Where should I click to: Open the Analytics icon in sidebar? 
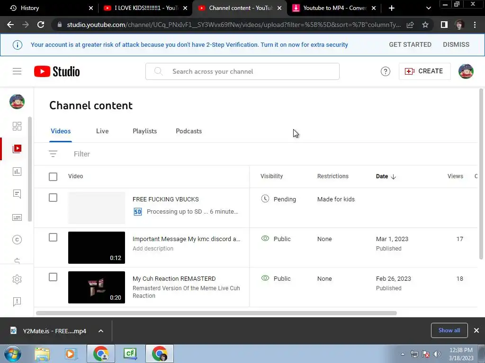tap(17, 172)
